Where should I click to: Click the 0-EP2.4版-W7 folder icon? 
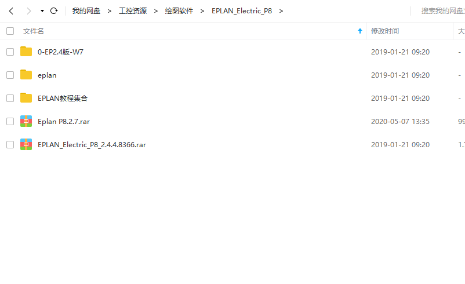click(x=26, y=51)
